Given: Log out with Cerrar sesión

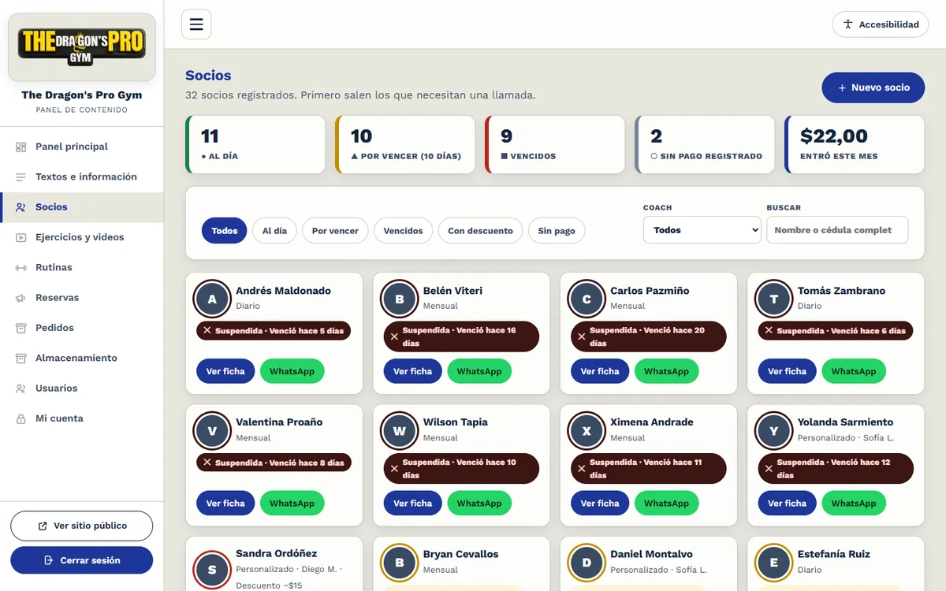Looking at the screenshot, I should (82, 560).
